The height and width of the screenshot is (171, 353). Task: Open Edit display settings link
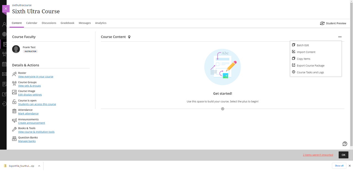[30, 95]
